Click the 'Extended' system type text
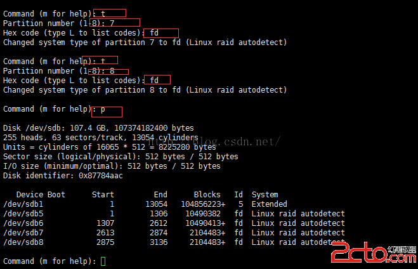 coord(269,204)
